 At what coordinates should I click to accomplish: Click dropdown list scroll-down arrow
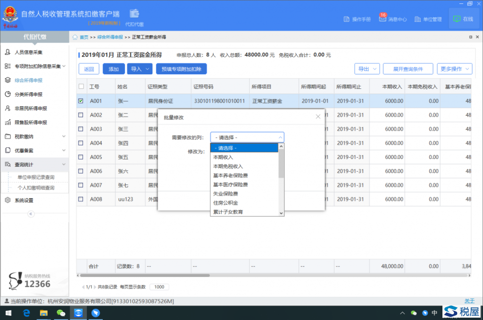click(x=281, y=213)
